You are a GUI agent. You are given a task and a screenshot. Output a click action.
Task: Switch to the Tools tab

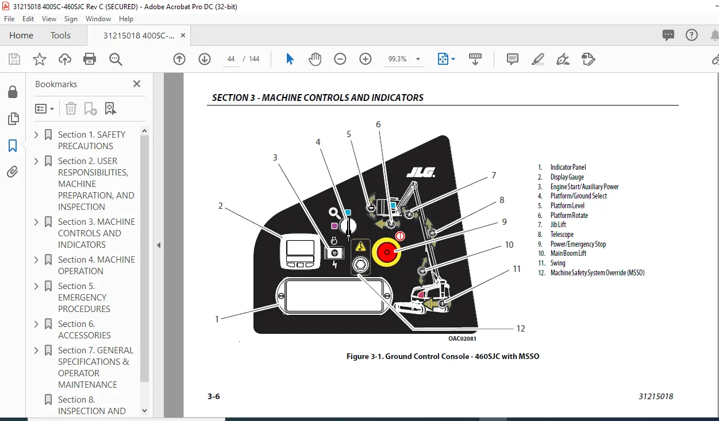point(60,35)
